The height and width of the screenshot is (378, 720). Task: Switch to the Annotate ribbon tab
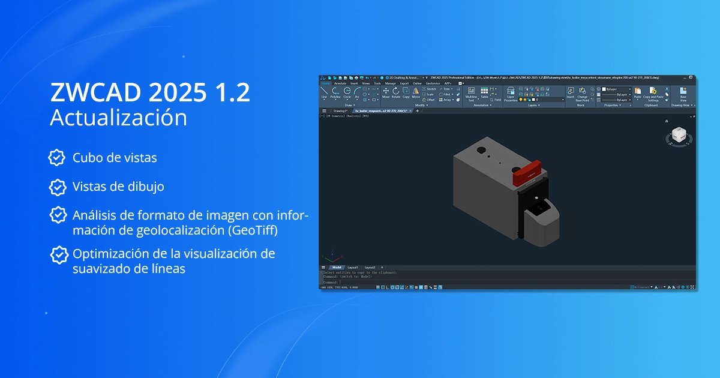pos(340,83)
